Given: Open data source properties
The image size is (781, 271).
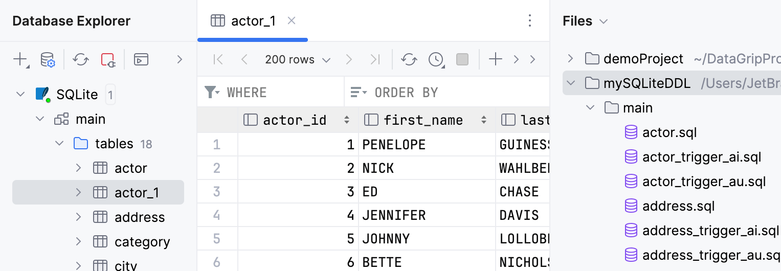Looking at the screenshot, I should coord(48,59).
